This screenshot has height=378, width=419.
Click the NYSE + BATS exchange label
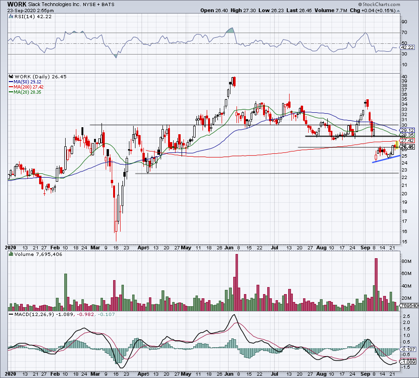99,4
